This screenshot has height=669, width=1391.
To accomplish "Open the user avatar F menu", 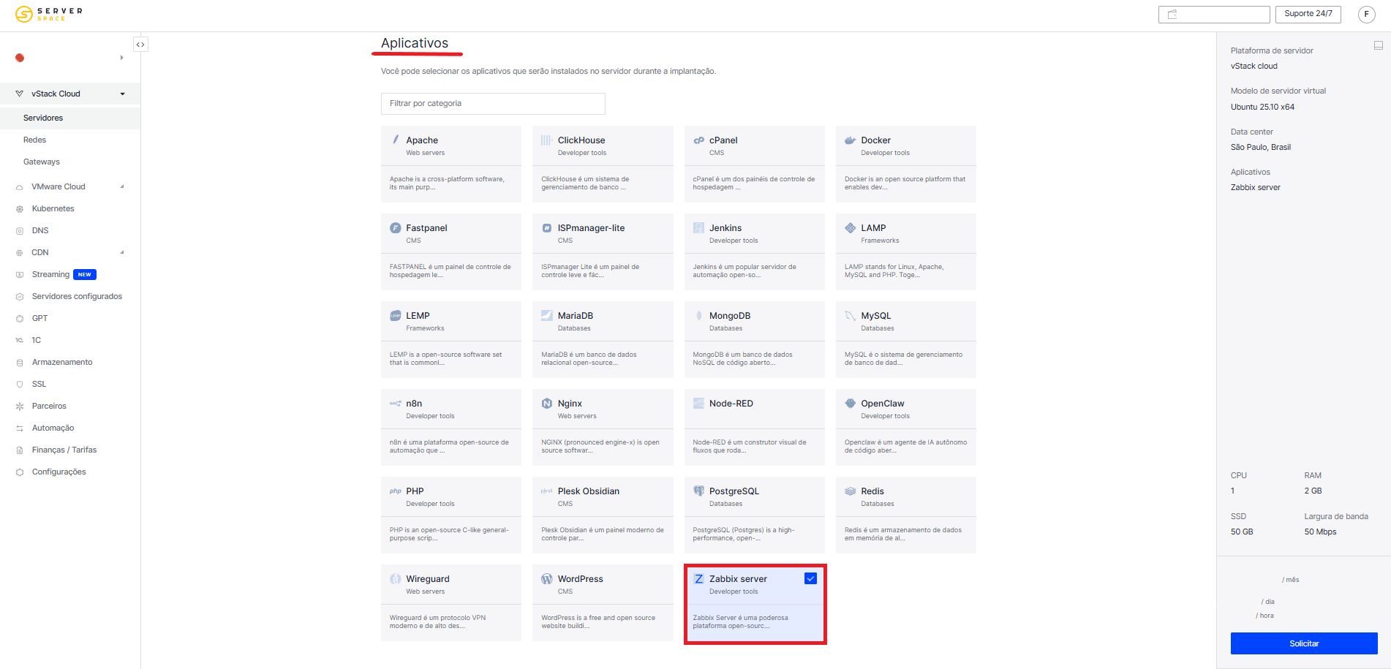I will [x=1366, y=14].
